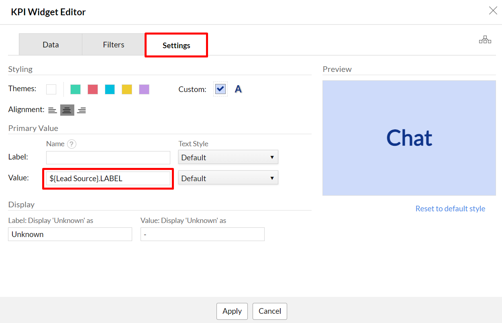The height and width of the screenshot is (323, 502).
Task: Choose the white theme swatch
Action: pyautogui.click(x=51, y=89)
